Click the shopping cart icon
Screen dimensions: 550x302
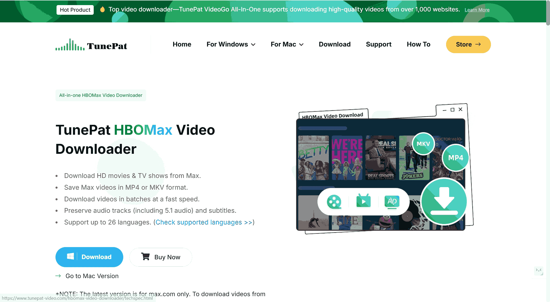coord(145,256)
